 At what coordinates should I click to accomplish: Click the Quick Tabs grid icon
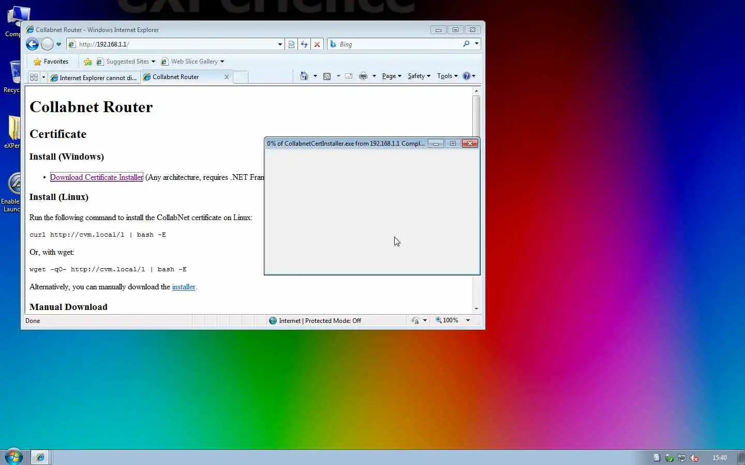point(34,77)
